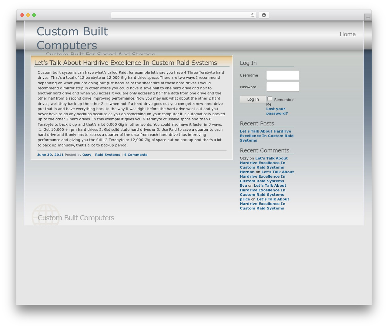
Task: Reload the page with the refresh icon
Action: tap(252, 15)
